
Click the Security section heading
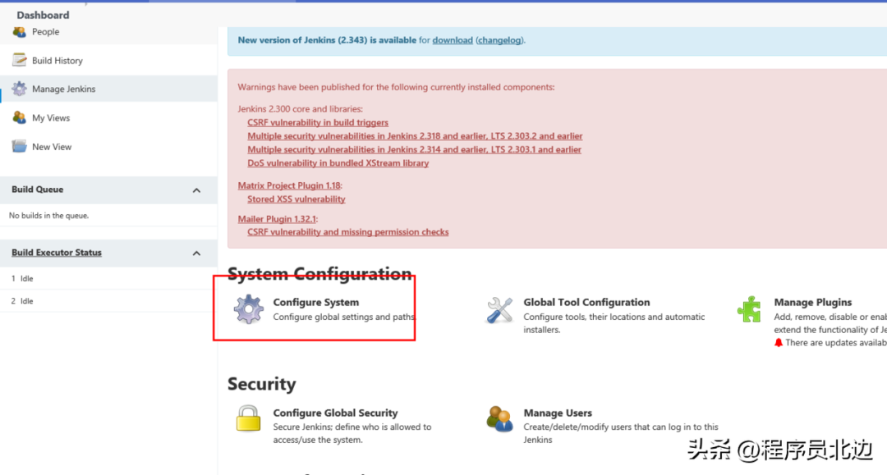(x=261, y=384)
